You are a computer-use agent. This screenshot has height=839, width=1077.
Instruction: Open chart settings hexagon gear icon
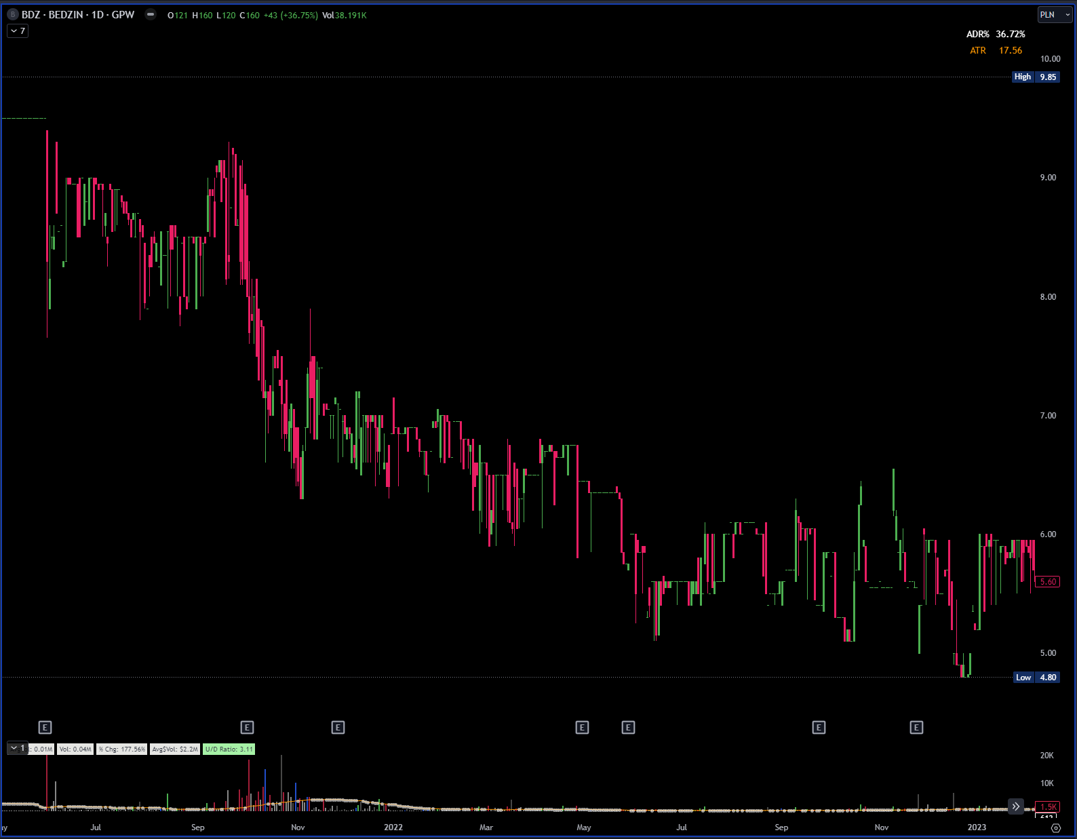tap(1055, 827)
